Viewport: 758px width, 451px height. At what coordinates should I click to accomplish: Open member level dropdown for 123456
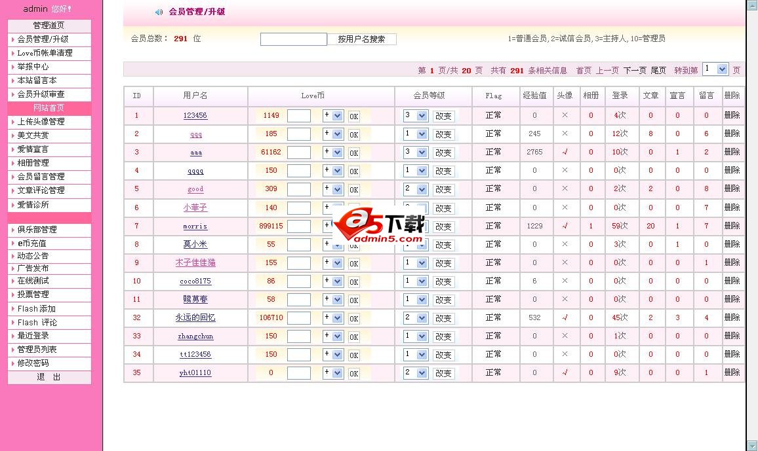(416, 116)
